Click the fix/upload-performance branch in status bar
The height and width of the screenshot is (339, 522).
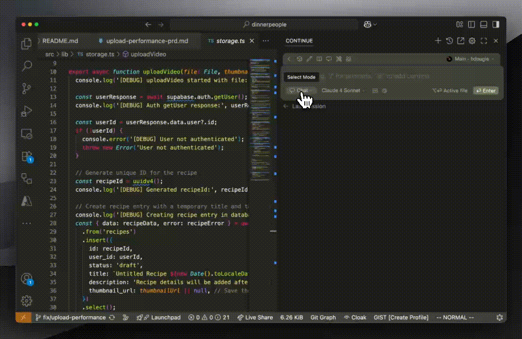pos(71,317)
